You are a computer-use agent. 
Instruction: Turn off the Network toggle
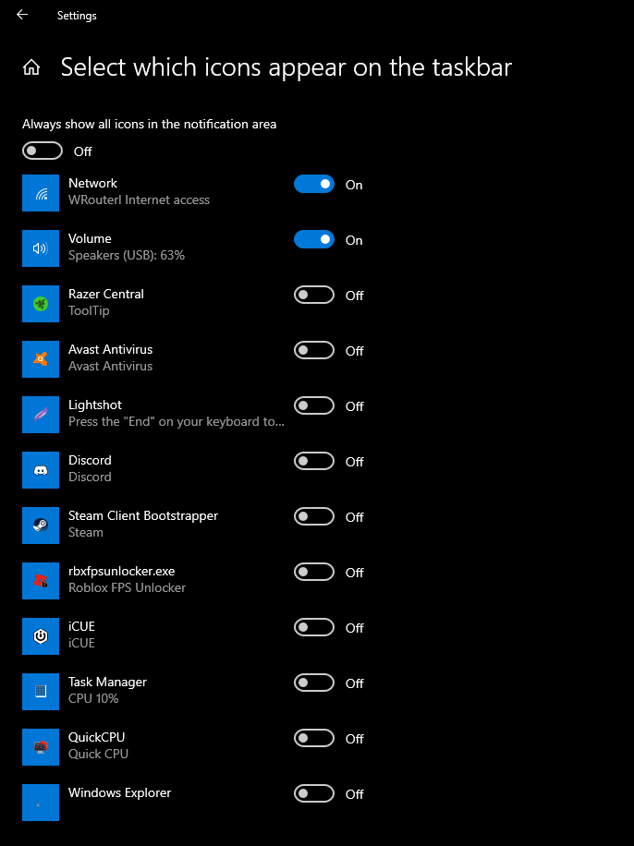click(313, 184)
